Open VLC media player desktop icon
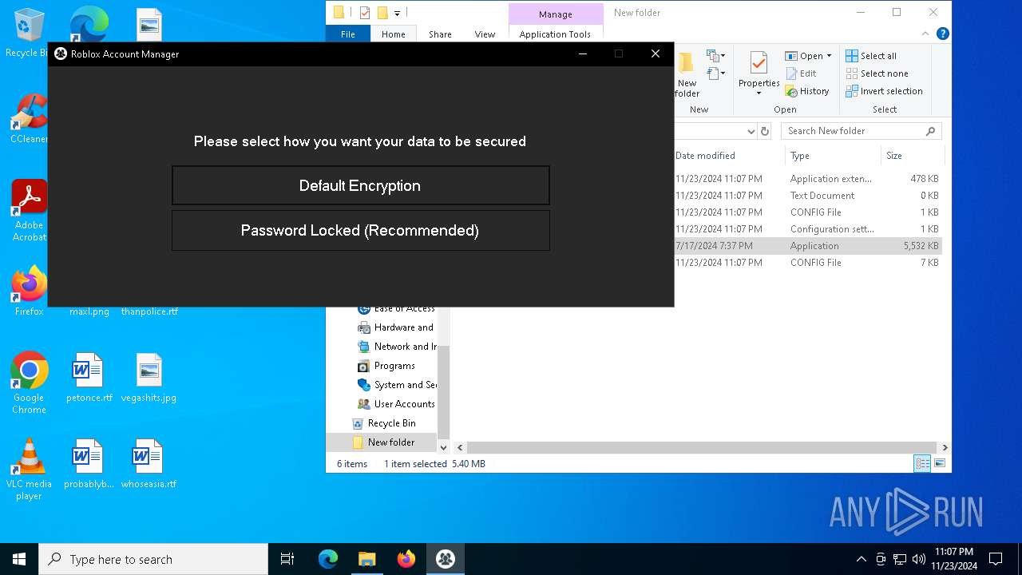 click(x=30, y=470)
